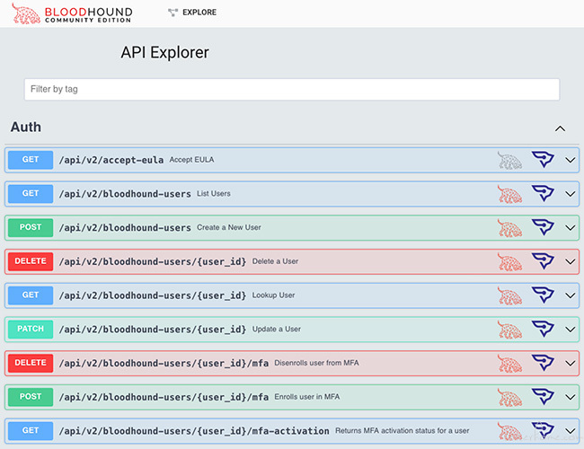
Task: Expand the Enrolls user in MFA endpoint
Action: 571,397
